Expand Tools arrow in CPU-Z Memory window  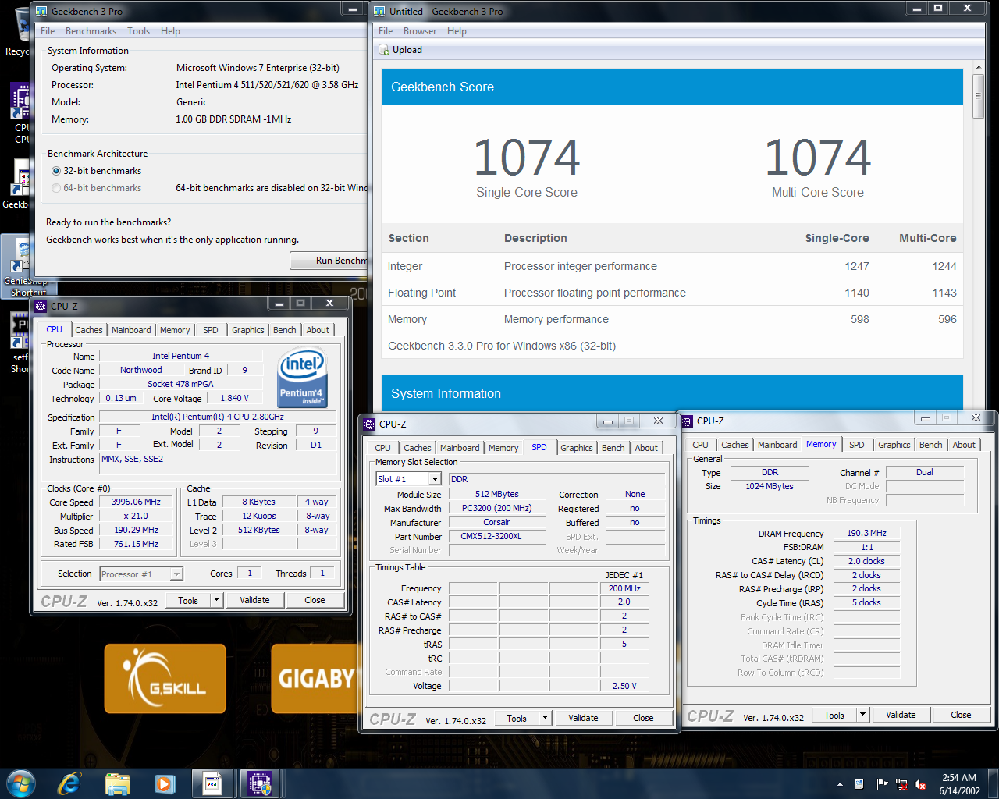[862, 715]
